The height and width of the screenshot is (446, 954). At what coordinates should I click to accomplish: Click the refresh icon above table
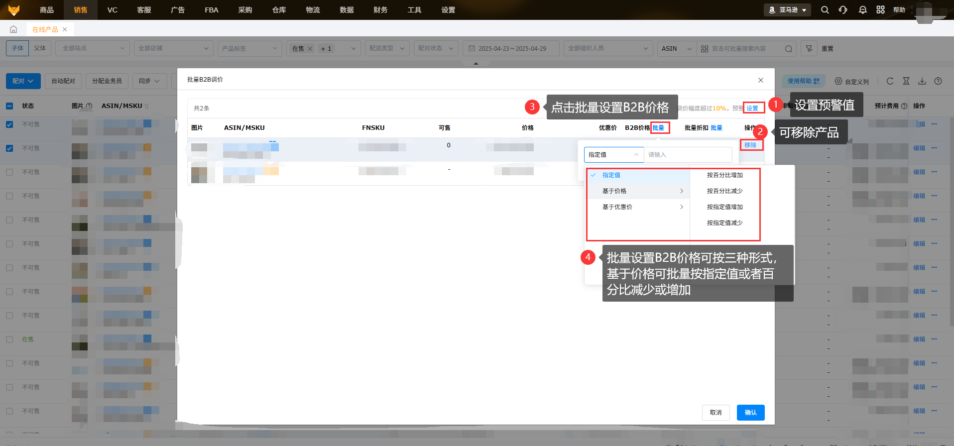tap(890, 81)
